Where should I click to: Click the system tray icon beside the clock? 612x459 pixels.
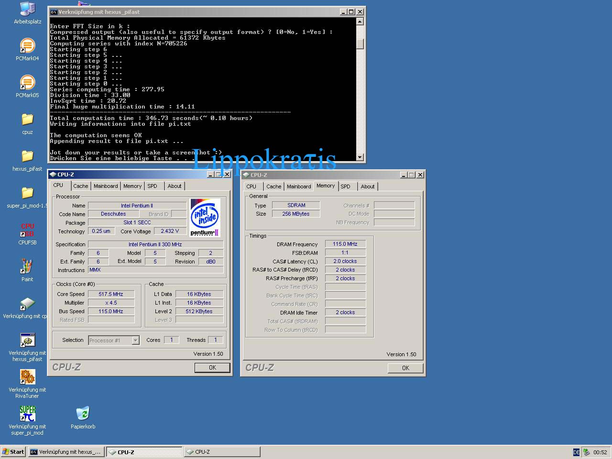(587, 452)
